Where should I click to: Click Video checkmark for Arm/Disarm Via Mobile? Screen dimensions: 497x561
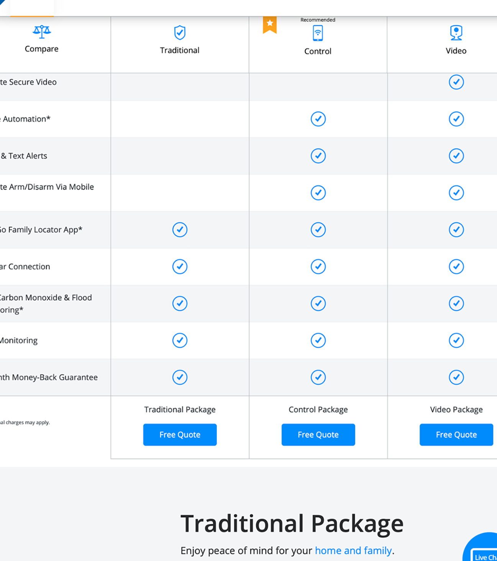pos(456,193)
